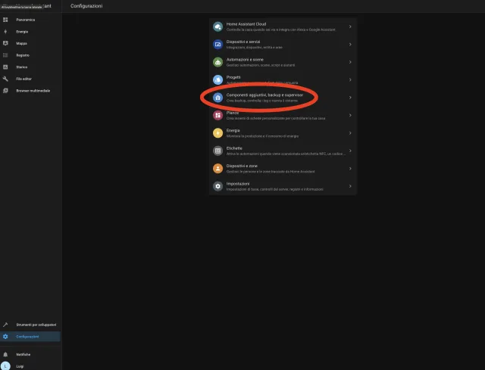This screenshot has width=485, height=370.
Task: Open Panoramica in the sidebar
Action: point(26,19)
